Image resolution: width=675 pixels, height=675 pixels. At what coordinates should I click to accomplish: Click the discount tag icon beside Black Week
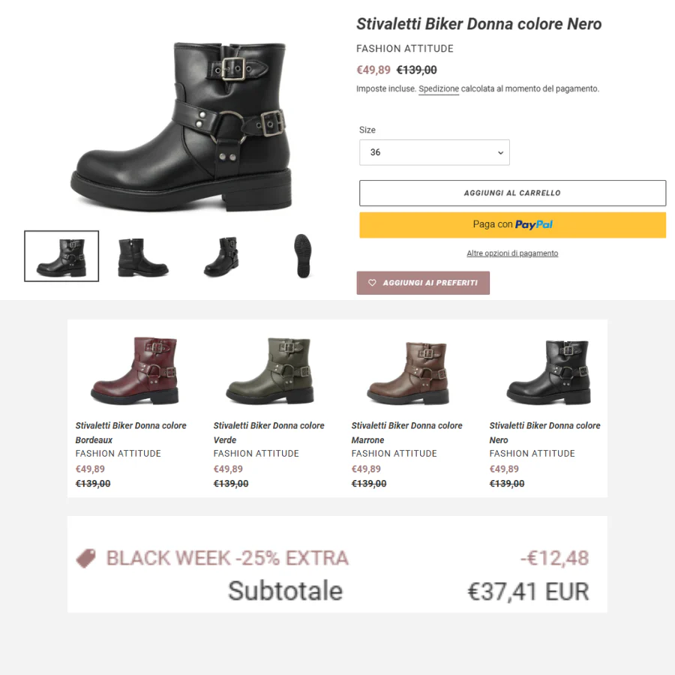coord(86,558)
